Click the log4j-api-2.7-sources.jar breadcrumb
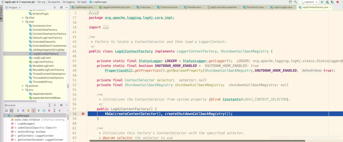 [18, 2]
